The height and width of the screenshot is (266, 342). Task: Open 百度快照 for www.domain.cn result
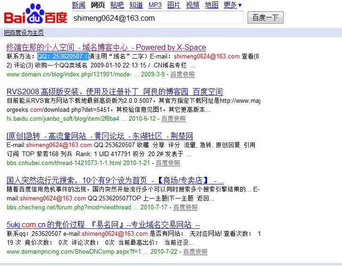coord(183,75)
